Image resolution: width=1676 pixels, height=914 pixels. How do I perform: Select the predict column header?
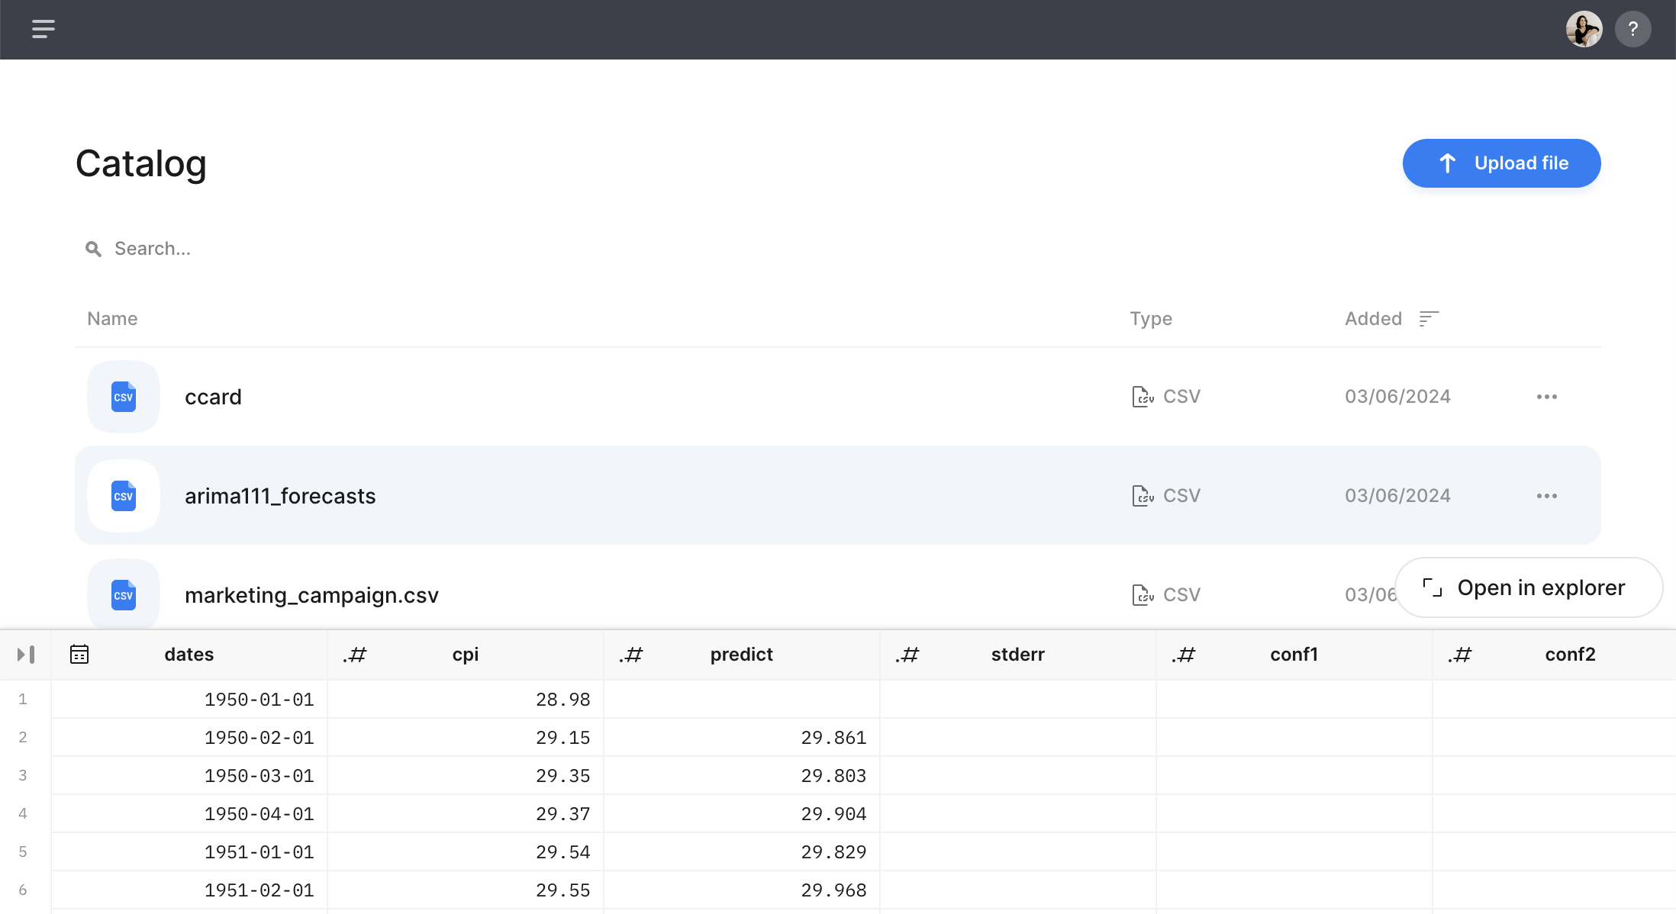(x=741, y=655)
